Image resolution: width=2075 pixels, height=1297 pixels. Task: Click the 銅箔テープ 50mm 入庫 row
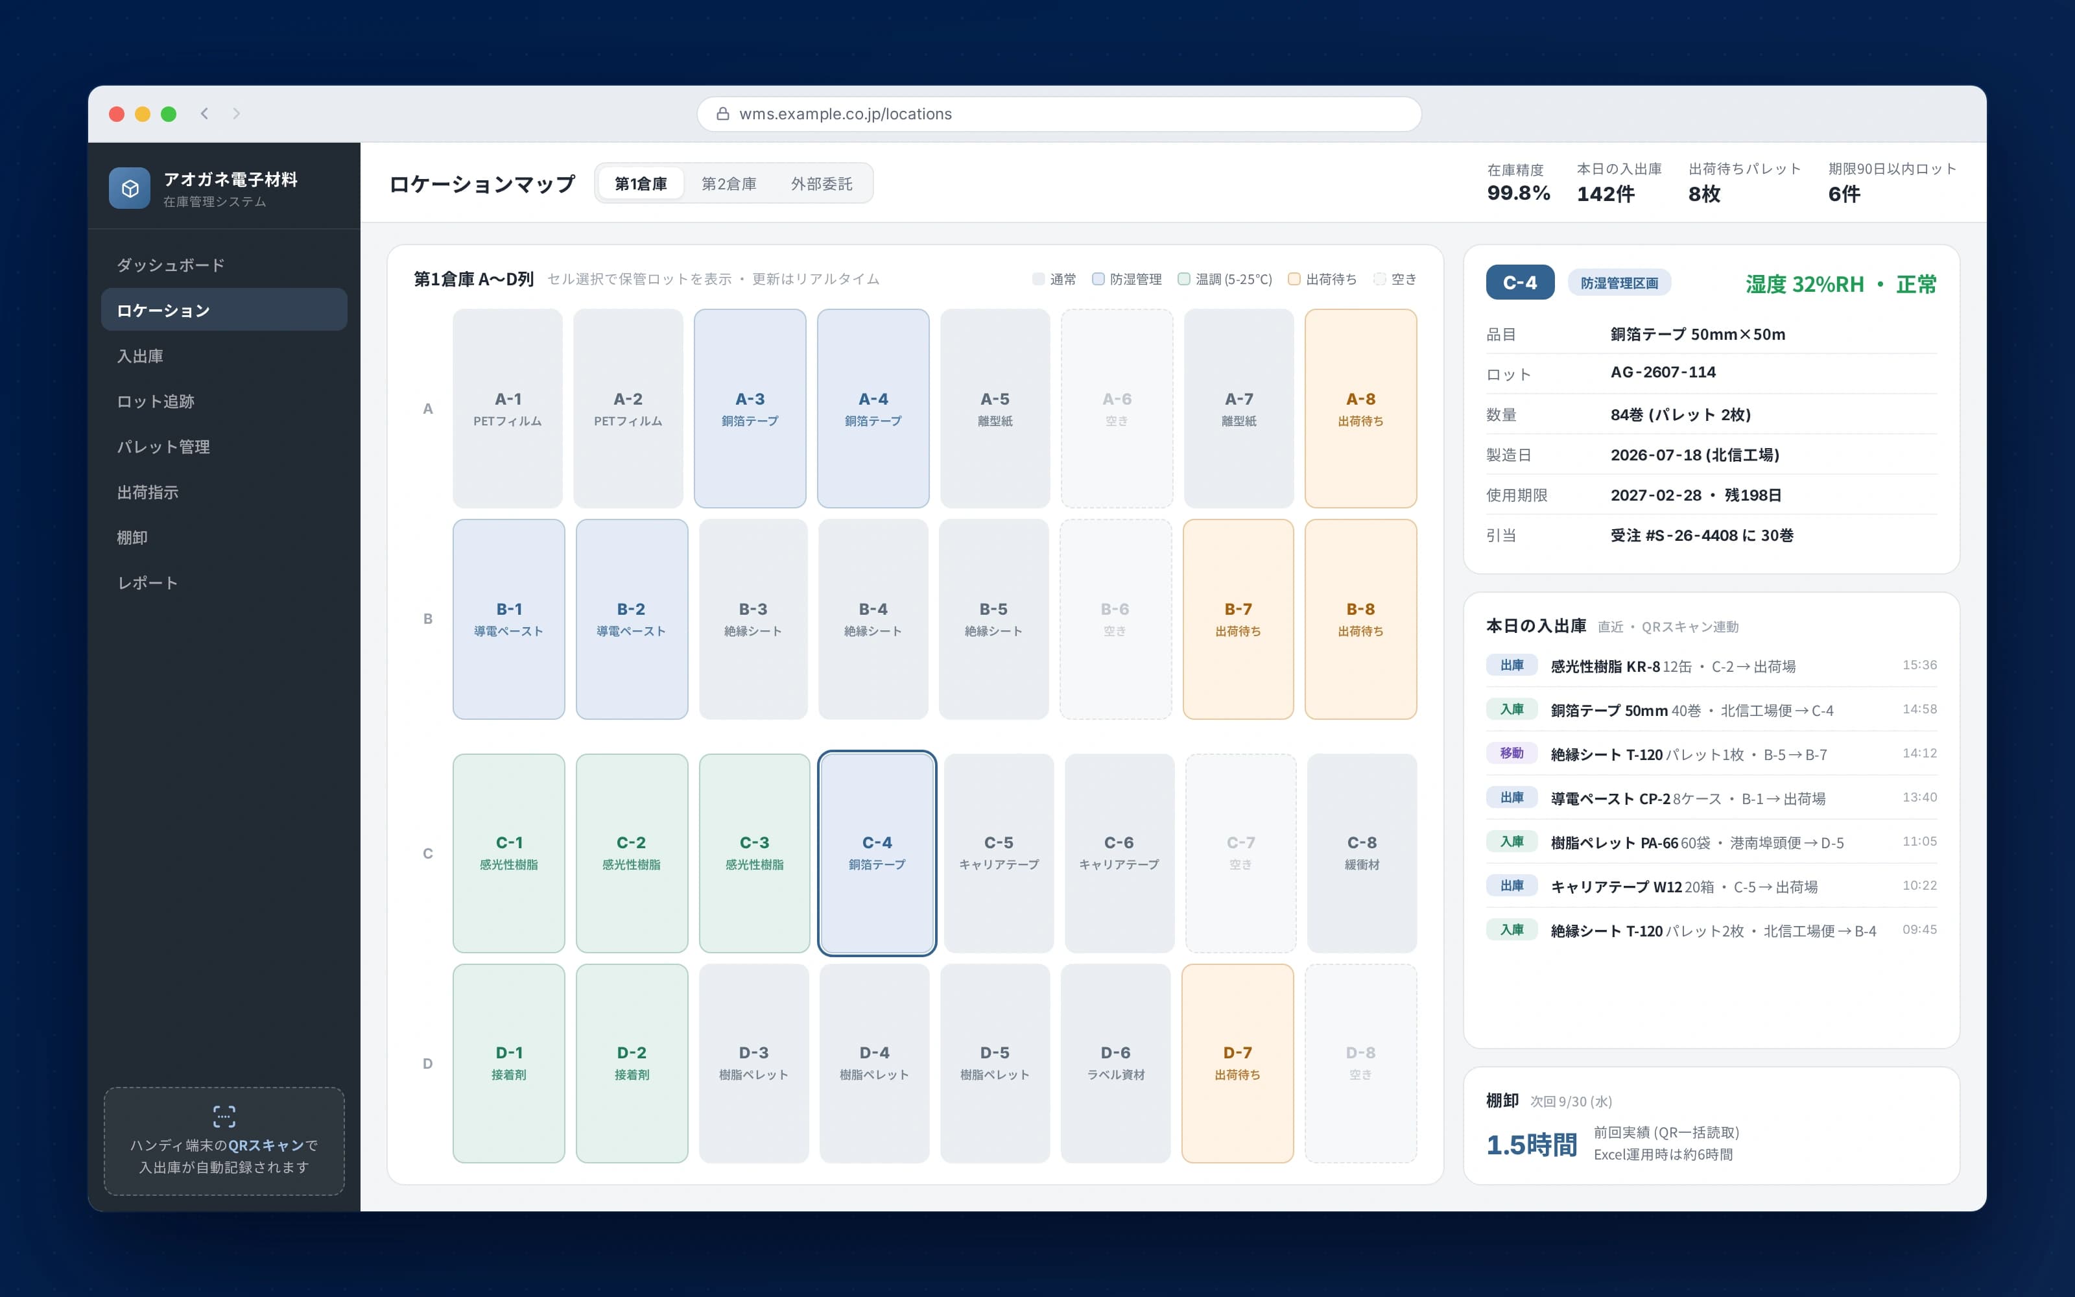(x=1711, y=710)
